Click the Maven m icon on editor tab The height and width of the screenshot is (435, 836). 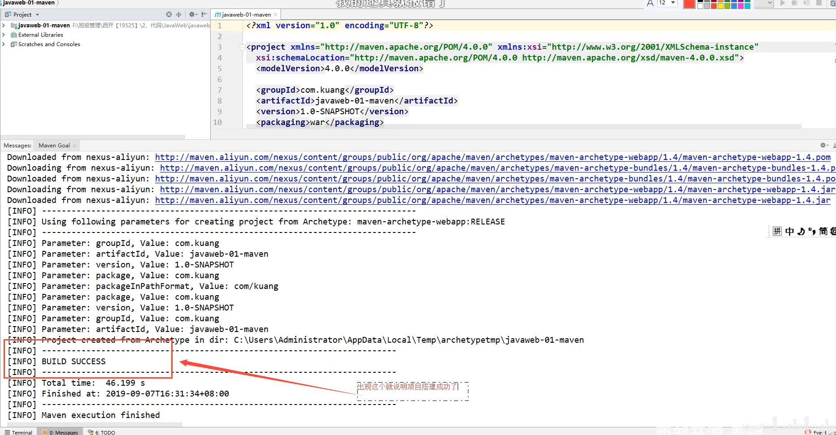coord(218,15)
